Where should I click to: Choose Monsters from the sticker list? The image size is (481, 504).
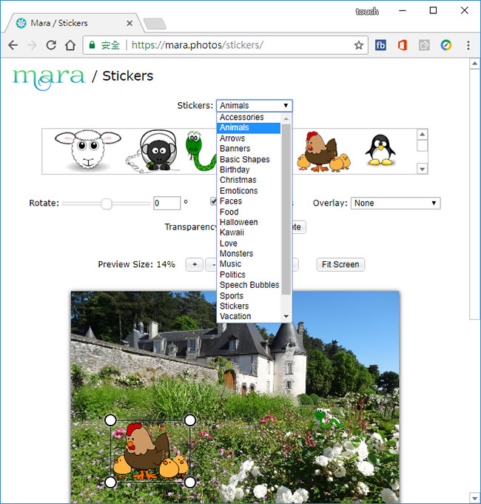[x=249, y=254]
